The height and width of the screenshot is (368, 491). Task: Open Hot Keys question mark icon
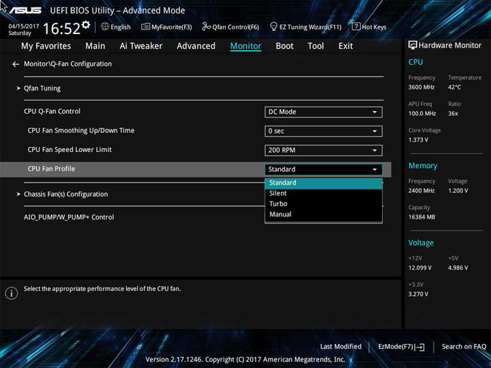click(x=356, y=27)
